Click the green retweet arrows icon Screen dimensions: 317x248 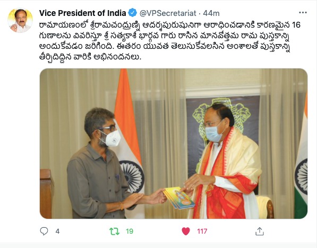tap(114, 231)
